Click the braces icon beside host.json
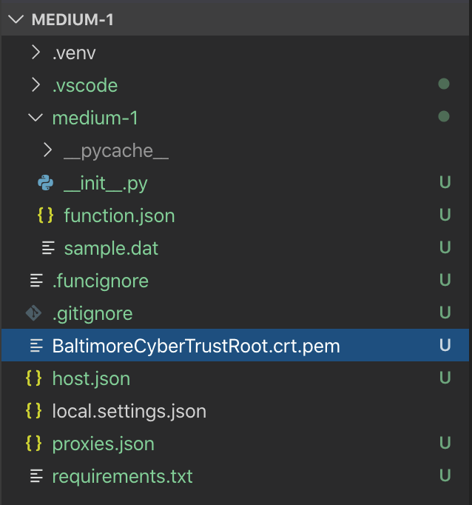 click(34, 378)
